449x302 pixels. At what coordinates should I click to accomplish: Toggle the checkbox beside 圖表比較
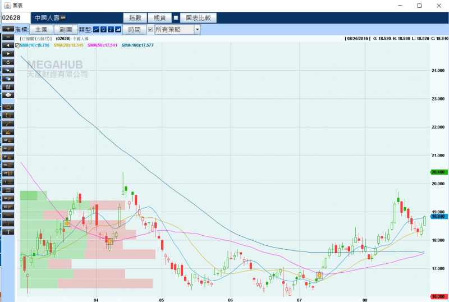[176, 18]
